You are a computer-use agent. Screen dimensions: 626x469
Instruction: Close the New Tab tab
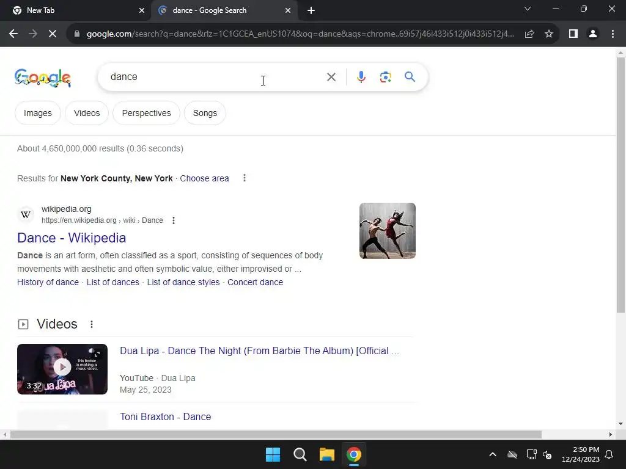click(142, 11)
